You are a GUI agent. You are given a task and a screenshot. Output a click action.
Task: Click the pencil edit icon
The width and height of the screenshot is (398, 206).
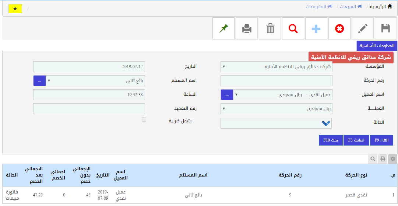[x=363, y=28]
